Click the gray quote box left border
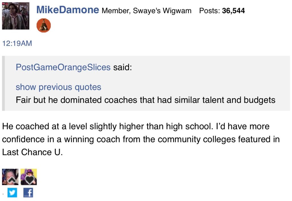Viewport: 292px width, 201px height. (3, 83)
